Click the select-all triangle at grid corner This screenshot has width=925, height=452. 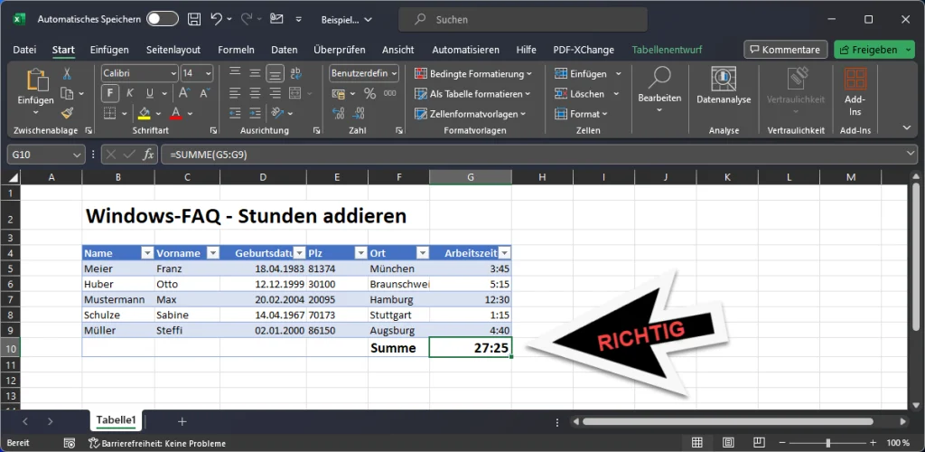tap(12, 177)
